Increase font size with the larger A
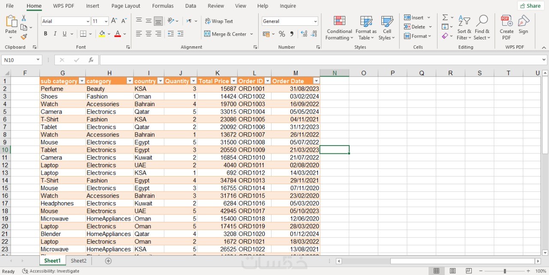549x275 pixels. coord(114,21)
